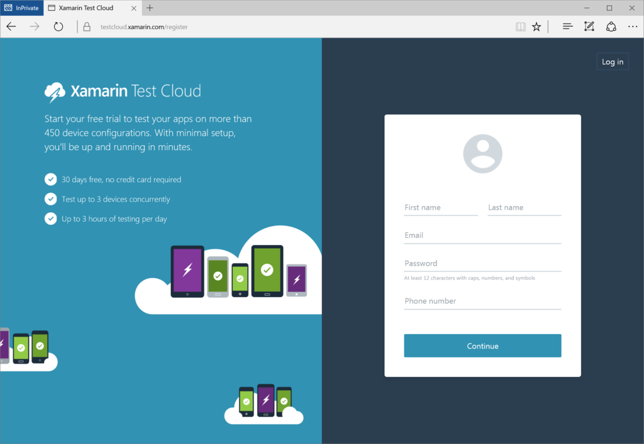
Task: Focus the Phone number field
Action: pos(482,301)
